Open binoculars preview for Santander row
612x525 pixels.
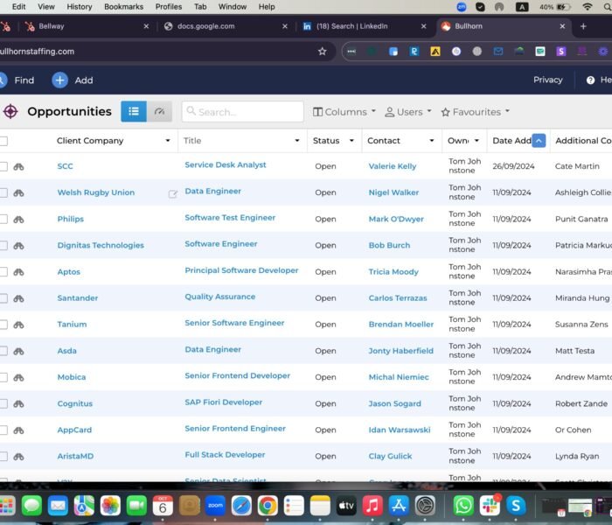pyautogui.click(x=18, y=298)
